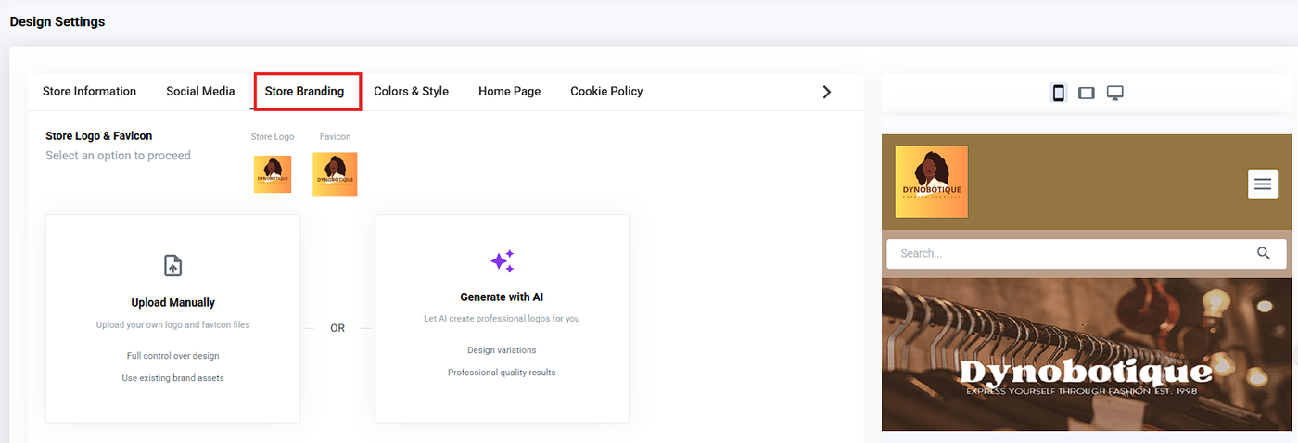Viewport: 1298px width, 443px height.
Task: Switch to tablet preview icon
Action: (x=1087, y=93)
